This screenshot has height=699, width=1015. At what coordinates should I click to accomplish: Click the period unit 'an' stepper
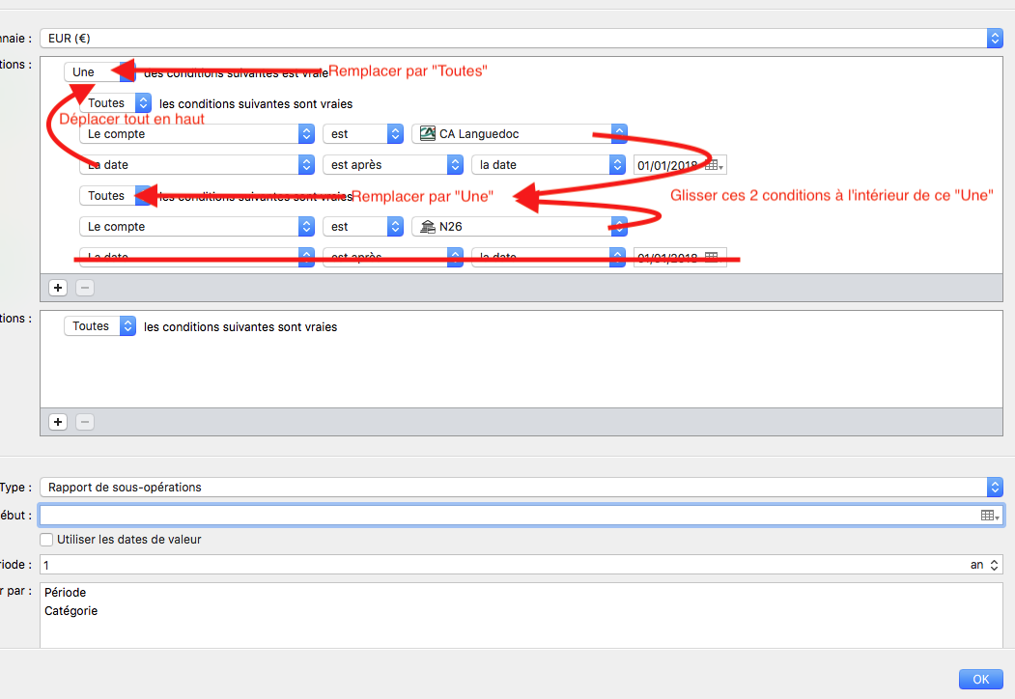click(995, 565)
